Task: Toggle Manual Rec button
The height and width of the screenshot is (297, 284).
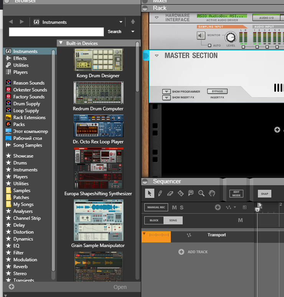Action: (x=156, y=207)
